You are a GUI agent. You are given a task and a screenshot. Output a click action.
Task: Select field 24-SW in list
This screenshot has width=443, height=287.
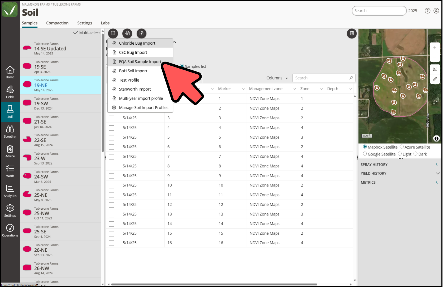[60, 176]
